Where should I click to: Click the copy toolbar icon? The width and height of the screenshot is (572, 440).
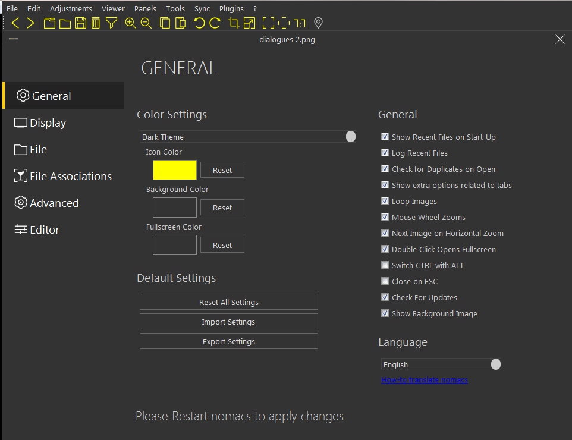[x=165, y=23]
